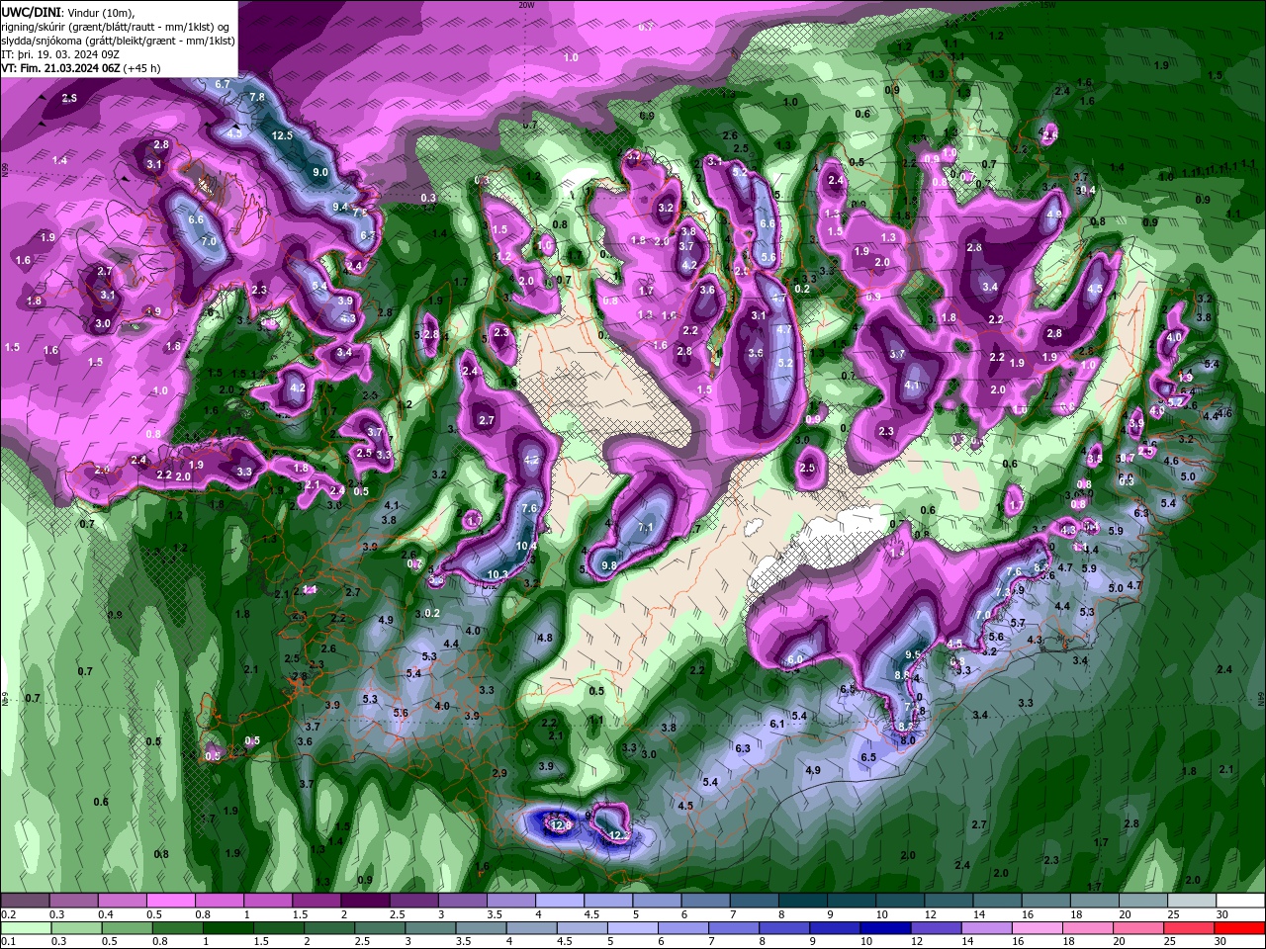Click the bottom-row legend label 0.1

[8, 941]
